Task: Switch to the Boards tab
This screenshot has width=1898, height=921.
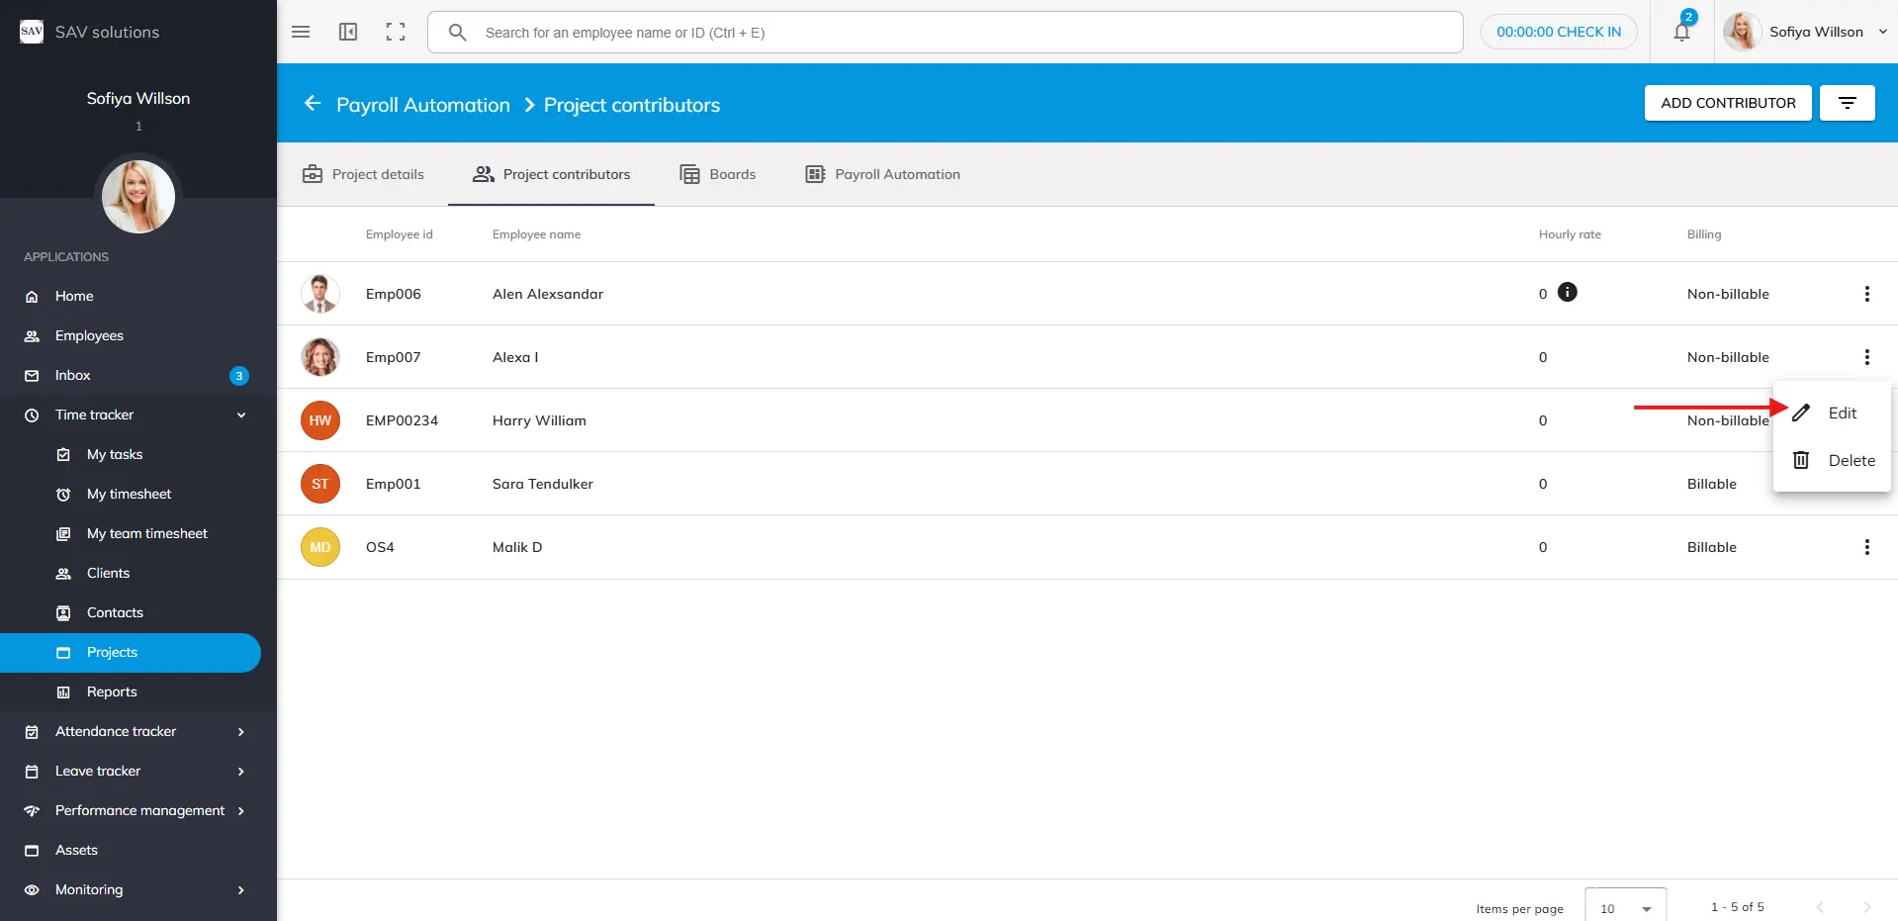Action: tap(718, 174)
